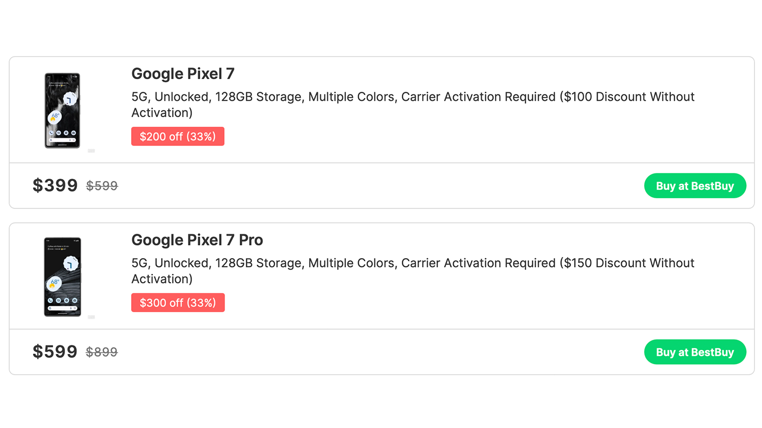The image size is (762, 428).
Task: Click the red $200 off (33%) badge
Action: [x=178, y=136]
